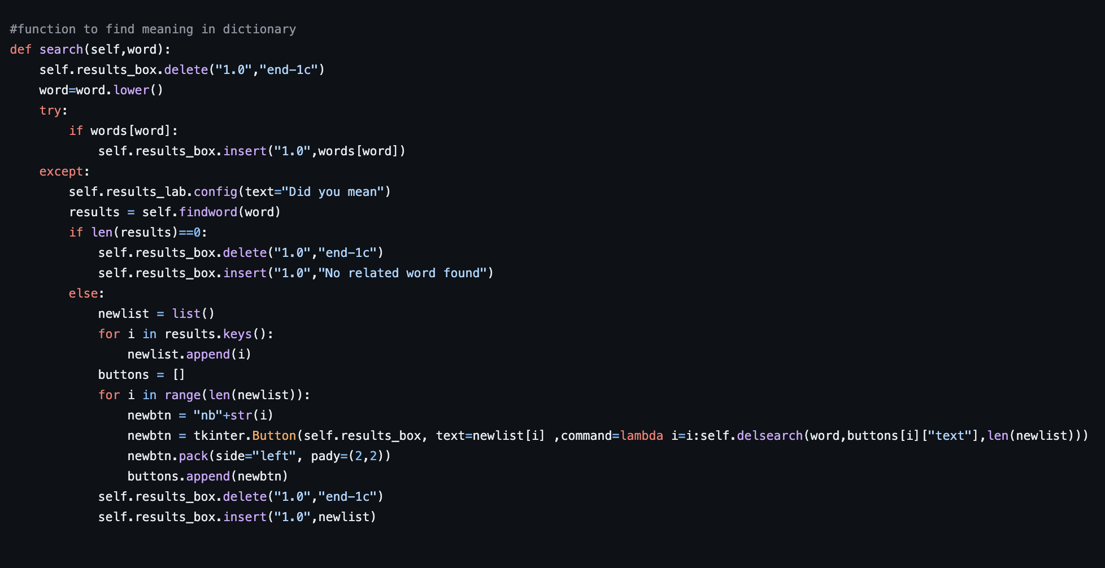Click the 'try' keyword
Viewport: 1105px width, 568px height.
pyautogui.click(x=50, y=111)
